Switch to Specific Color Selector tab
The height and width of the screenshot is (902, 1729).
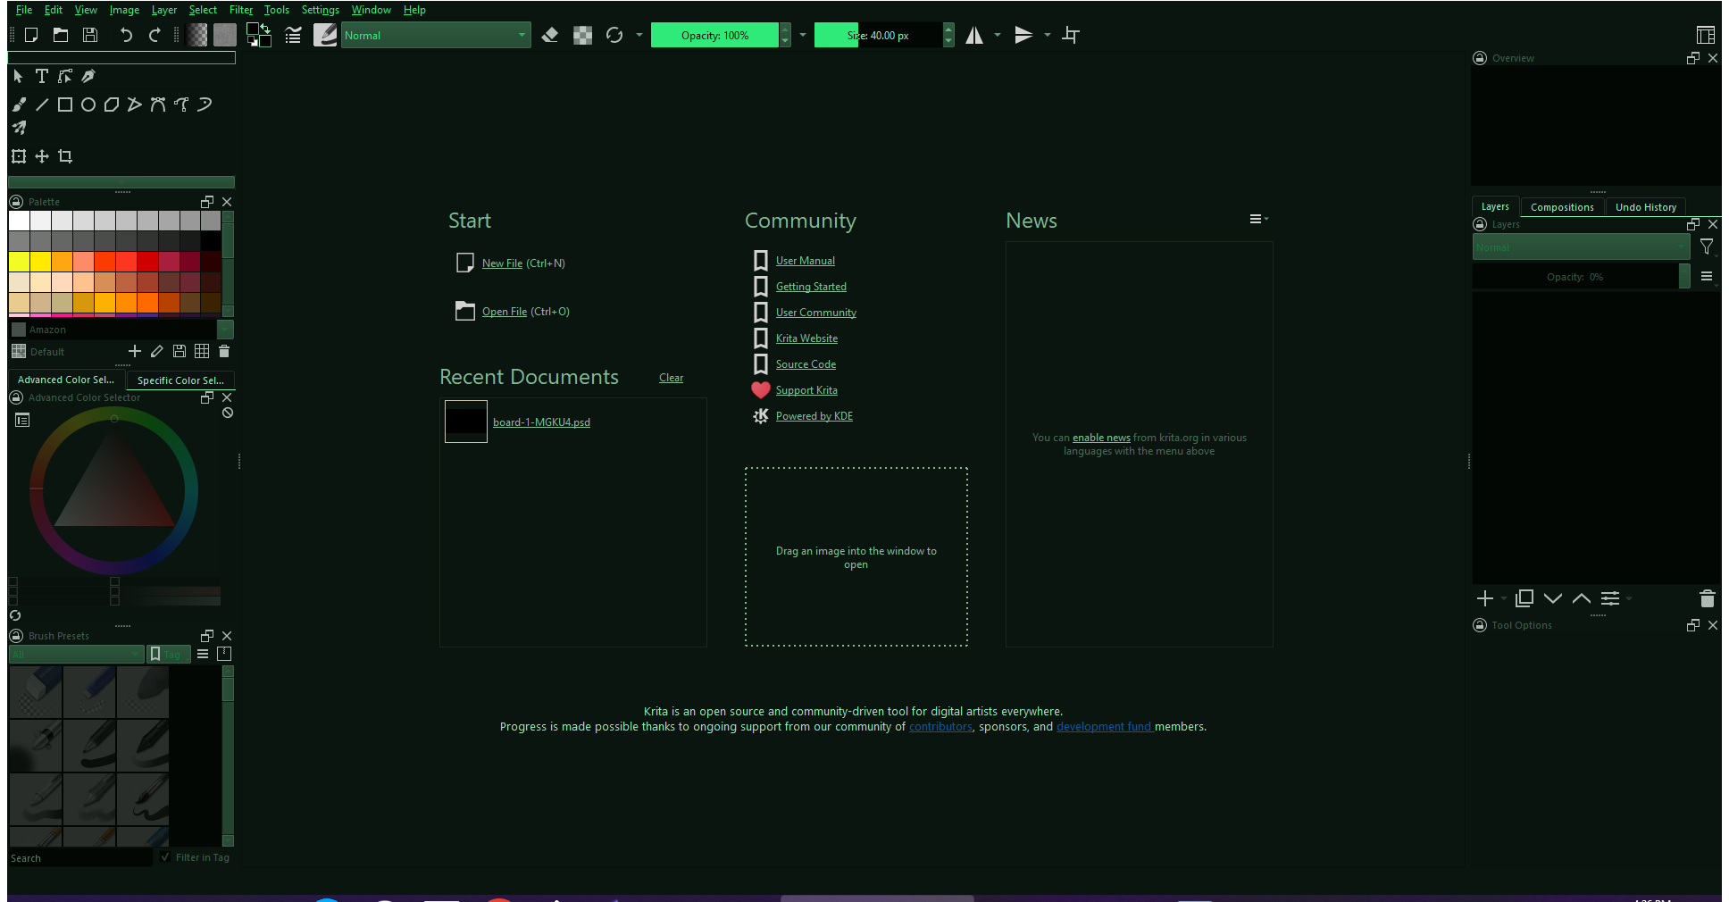click(x=180, y=380)
